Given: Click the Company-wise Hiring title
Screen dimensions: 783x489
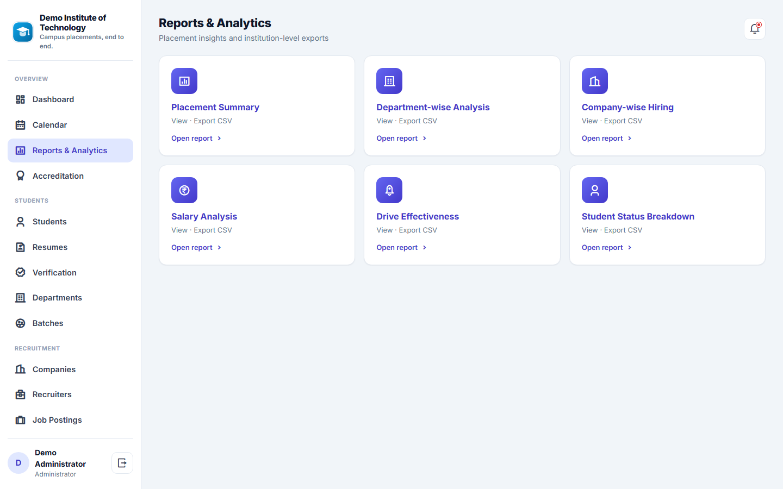Looking at the screenshot, I should 627,108.
